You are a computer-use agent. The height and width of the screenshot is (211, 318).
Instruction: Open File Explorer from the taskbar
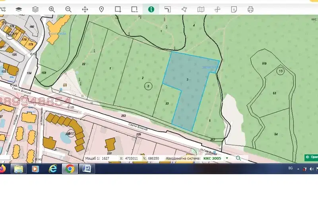(x=19, y=169)
